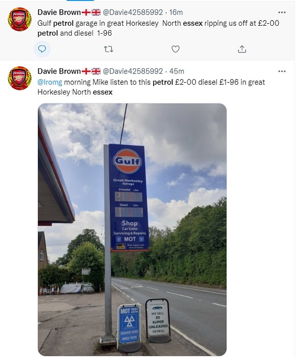Reply to the 16m-old Gulf petrol tweet
This screenshot has height=358, width=296.
pyautogui.click(x=42, y=49)
